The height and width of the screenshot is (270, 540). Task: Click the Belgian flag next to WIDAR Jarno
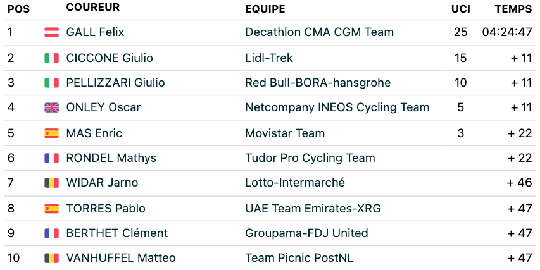tap(52, 183)
